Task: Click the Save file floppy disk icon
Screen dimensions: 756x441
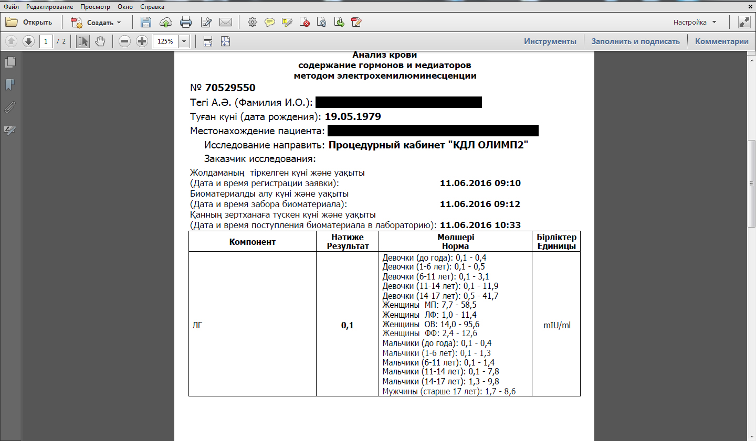Action: coord(146,22)
